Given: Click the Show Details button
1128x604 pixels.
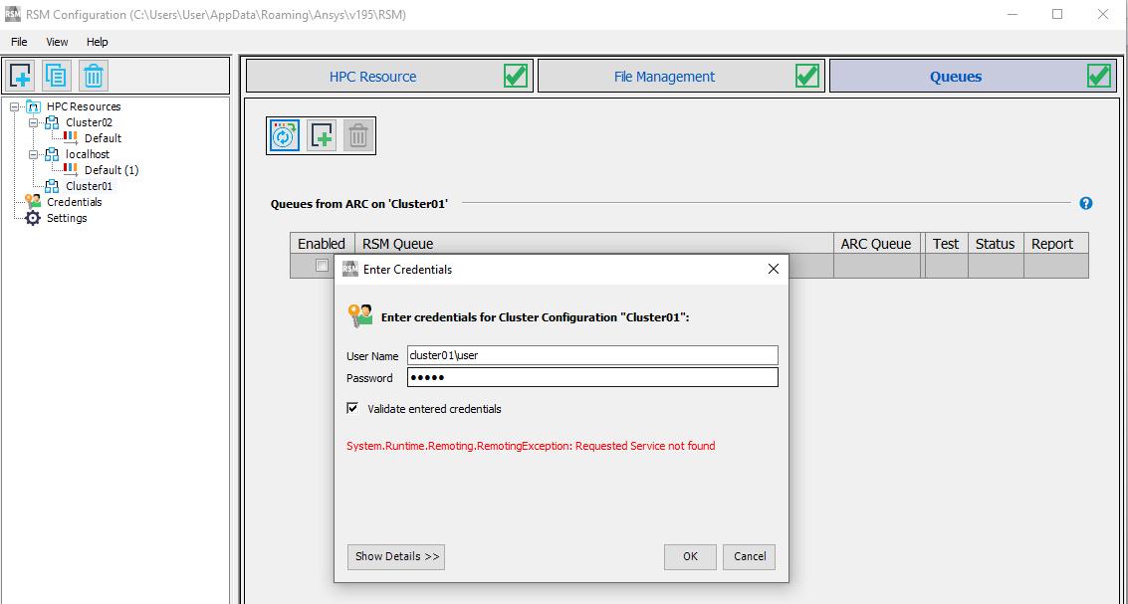Looking at the screenshot, I should click(395, 557).
